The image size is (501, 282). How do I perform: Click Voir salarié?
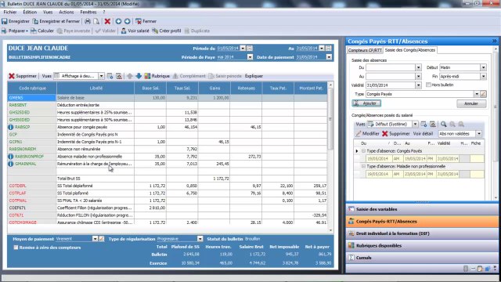[x=135, y=31]
